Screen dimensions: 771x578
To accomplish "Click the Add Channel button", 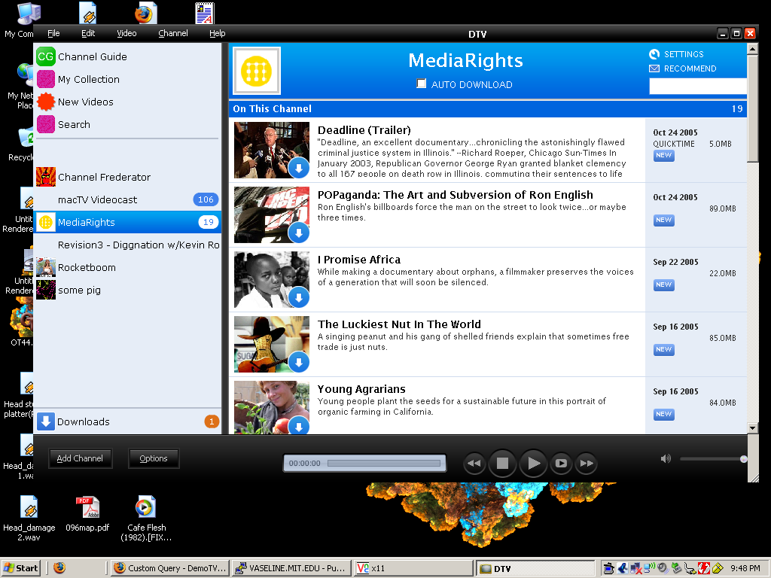I will click(x=80, y=458).
